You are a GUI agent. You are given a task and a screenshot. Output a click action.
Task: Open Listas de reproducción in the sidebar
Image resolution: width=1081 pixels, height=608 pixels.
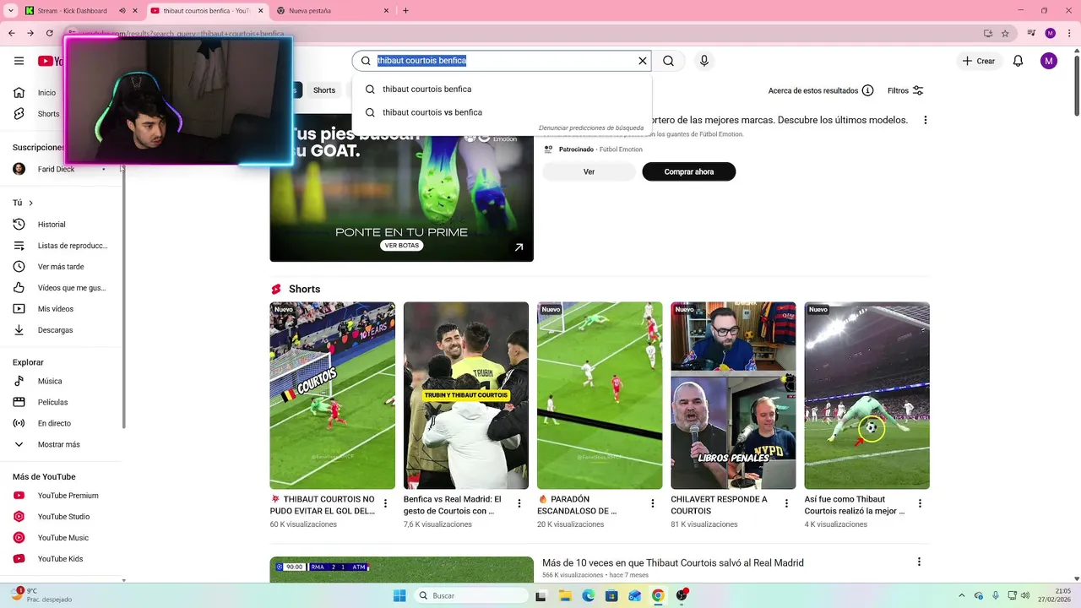61,246
